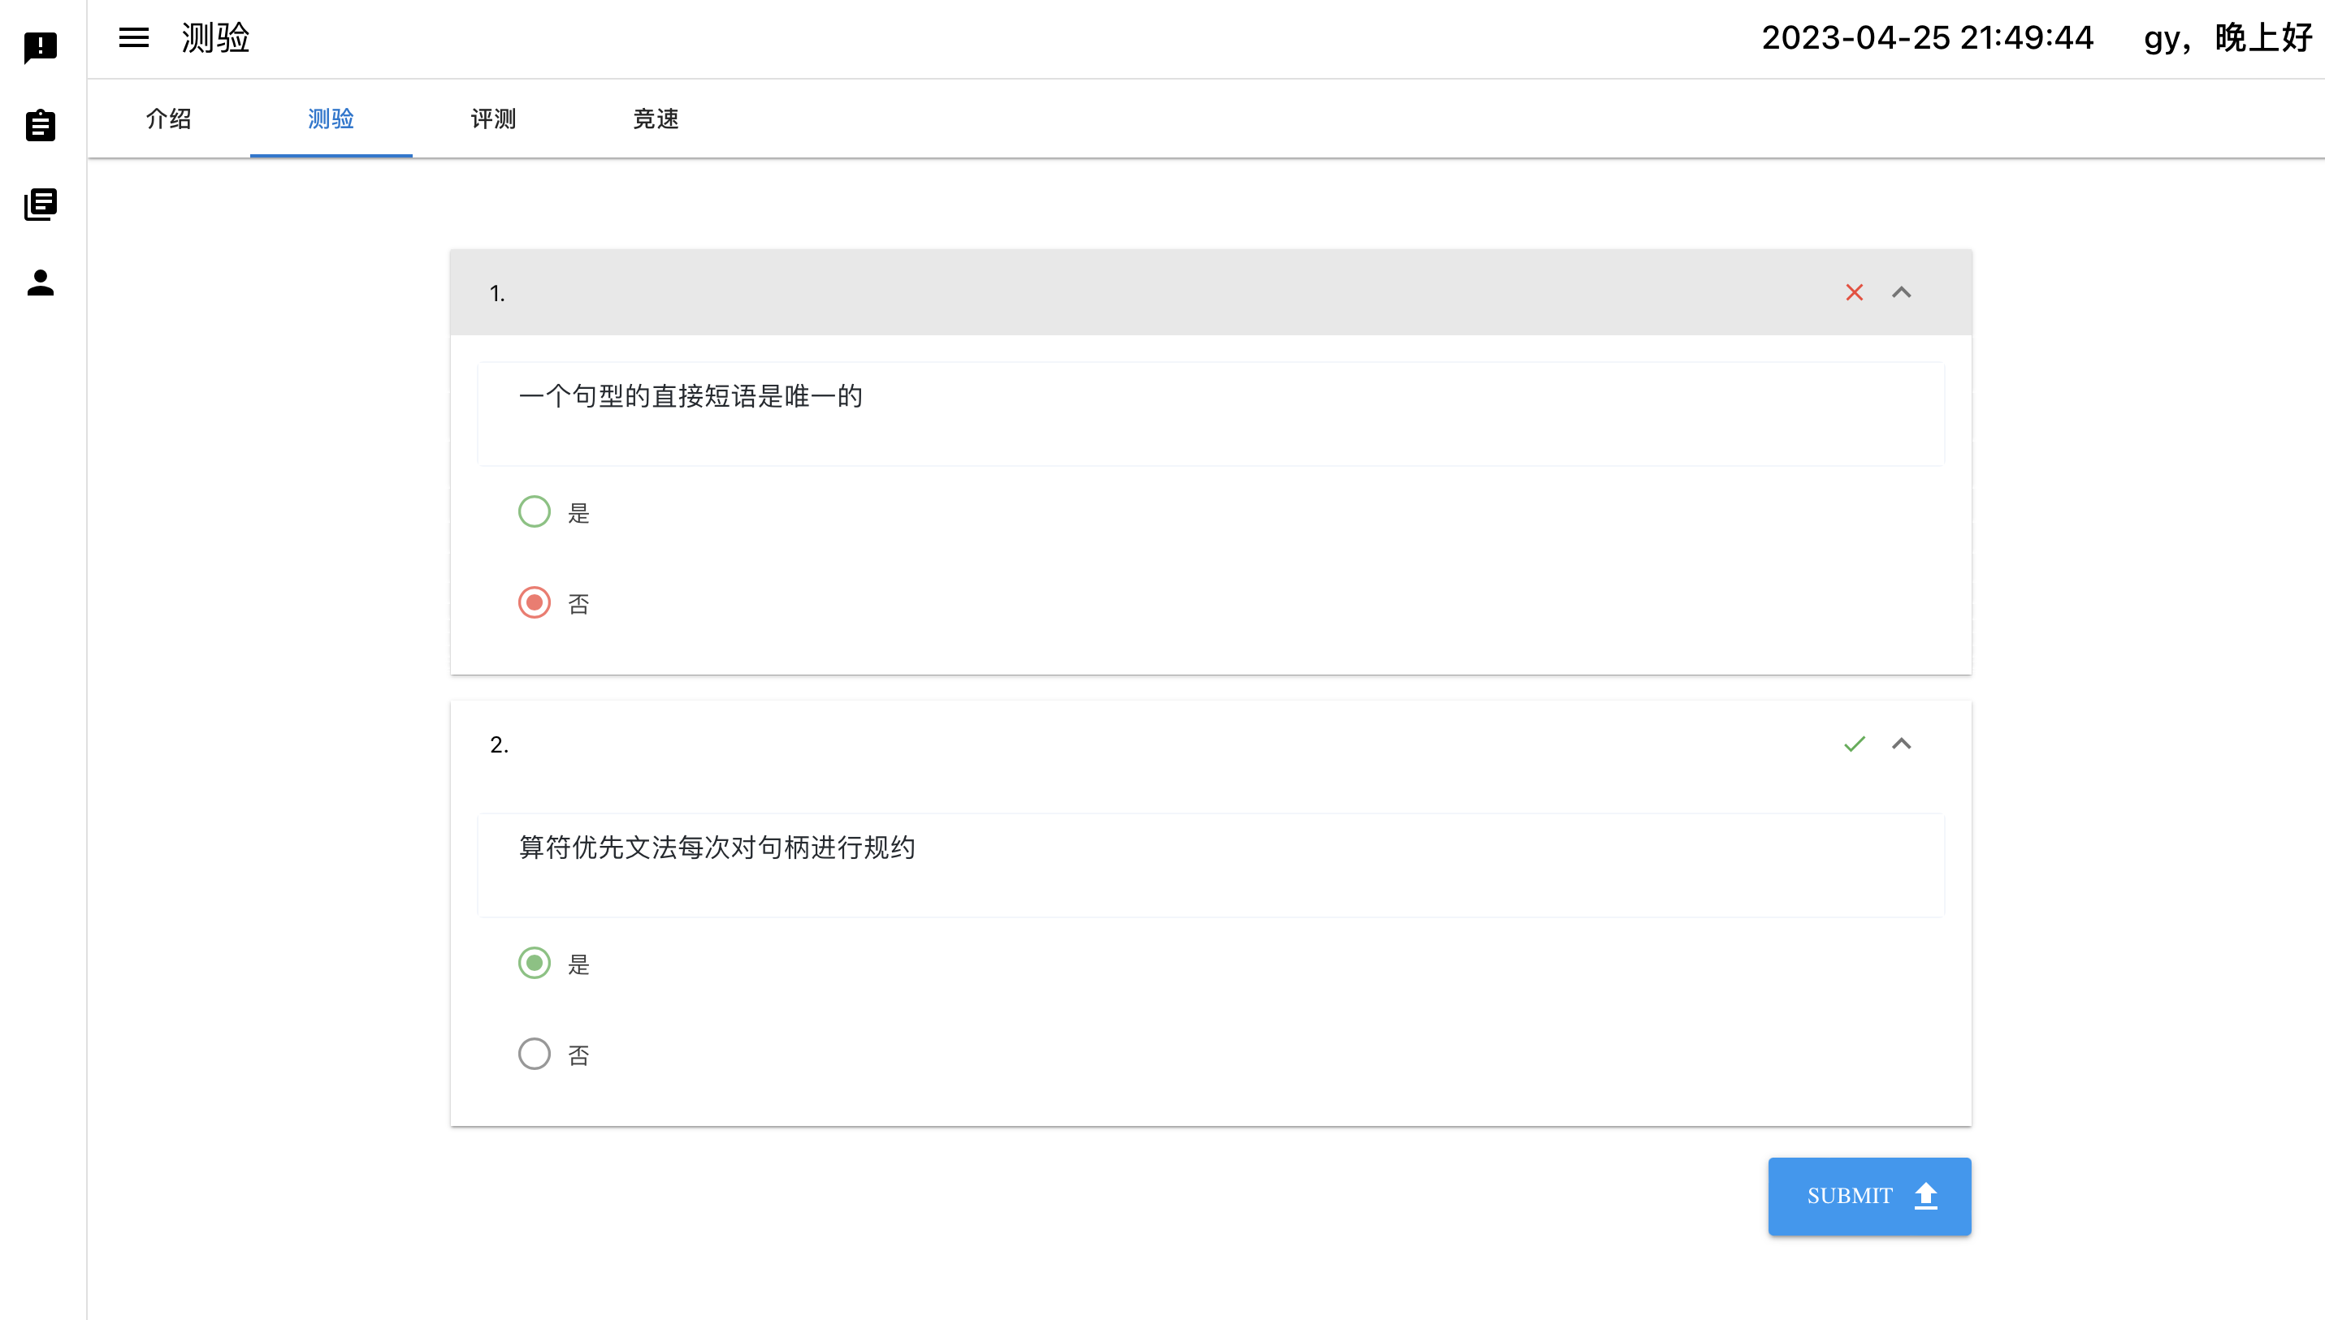
Task: Switch to the 评测 tab
Action: (492, 119)
